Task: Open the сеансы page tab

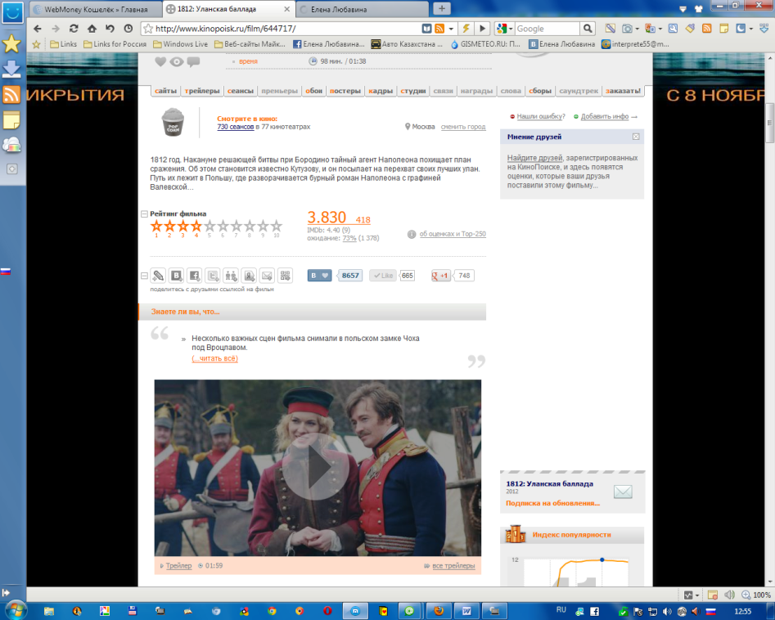Action: 241,91
